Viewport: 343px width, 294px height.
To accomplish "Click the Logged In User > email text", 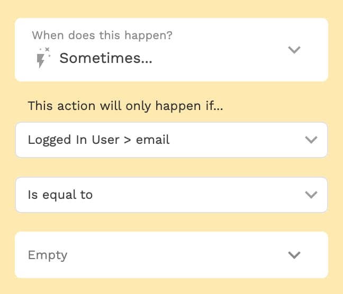I will 98,140.
